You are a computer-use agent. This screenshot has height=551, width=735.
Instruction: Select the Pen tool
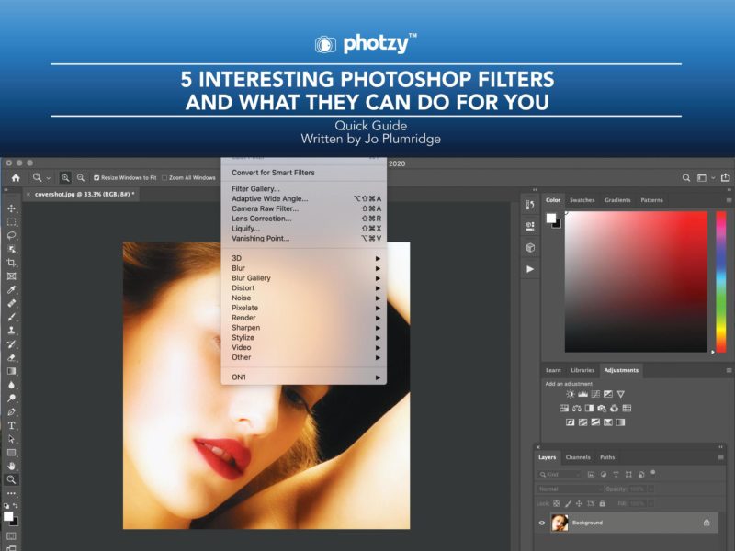click(12, 412)
